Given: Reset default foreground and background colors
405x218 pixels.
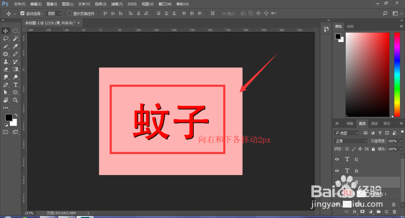Looking at the screenshot, I should 6,125.
